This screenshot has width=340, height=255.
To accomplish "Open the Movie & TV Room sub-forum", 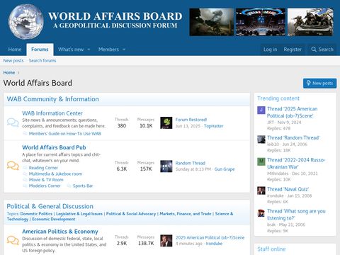I will tap(46, 180).
